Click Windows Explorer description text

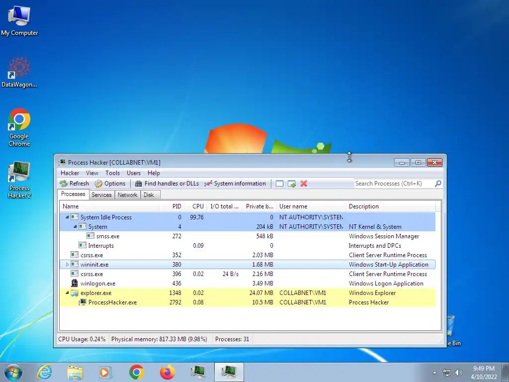(372, 292)
